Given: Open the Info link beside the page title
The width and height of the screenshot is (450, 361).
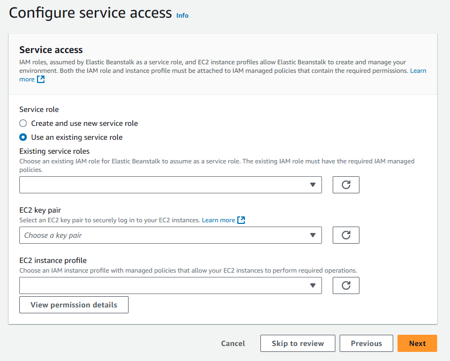Looking at the screenshot, I should pyautogui.click(x=182, y=16).
